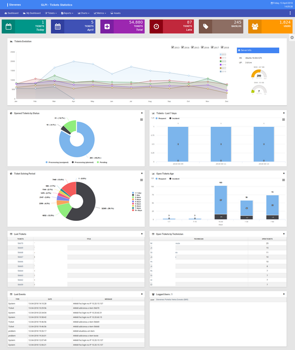Expand the Metrics dropdown menu
This screenshot has width=295, height=350.
(x=100, y=13)
